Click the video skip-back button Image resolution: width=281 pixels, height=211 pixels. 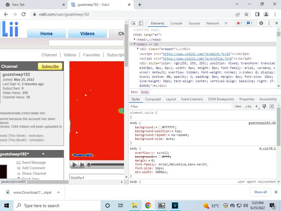pyautogui.click(x=82, y=164)
